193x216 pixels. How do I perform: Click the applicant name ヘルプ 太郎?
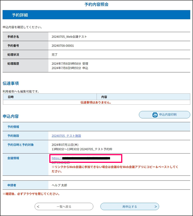[x=59, y=185]
